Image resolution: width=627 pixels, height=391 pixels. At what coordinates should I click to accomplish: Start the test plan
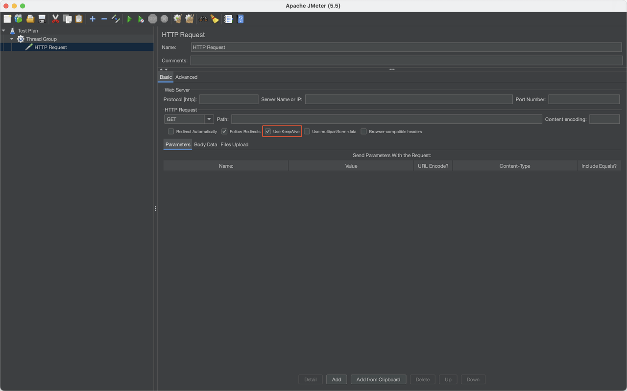pos(129,19)
